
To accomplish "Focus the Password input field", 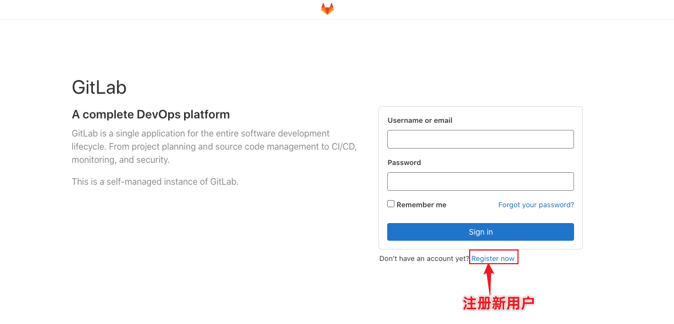I will pos(481,181).
